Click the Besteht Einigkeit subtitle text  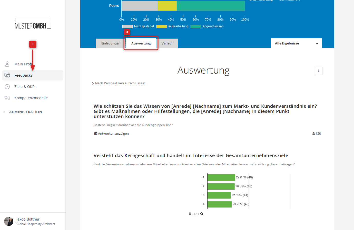point(133,125)
